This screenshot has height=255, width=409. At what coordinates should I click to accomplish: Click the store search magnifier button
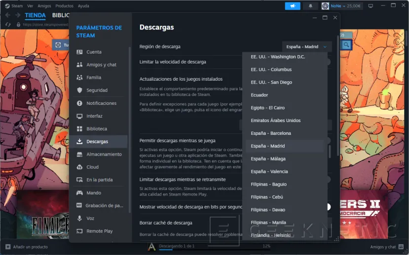pyautogui.click(x=346, y=45)
